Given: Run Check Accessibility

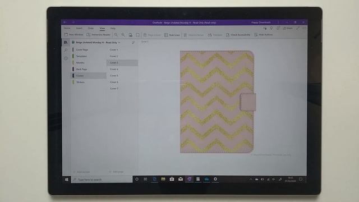Looking at the screenshot, I should pos(238,35).
